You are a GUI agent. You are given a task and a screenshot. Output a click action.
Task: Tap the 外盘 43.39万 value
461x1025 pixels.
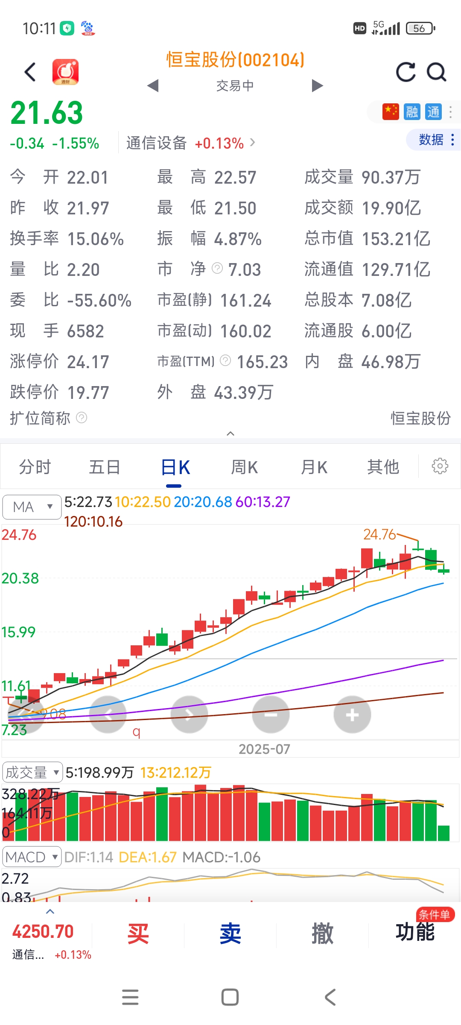(243, 392)
